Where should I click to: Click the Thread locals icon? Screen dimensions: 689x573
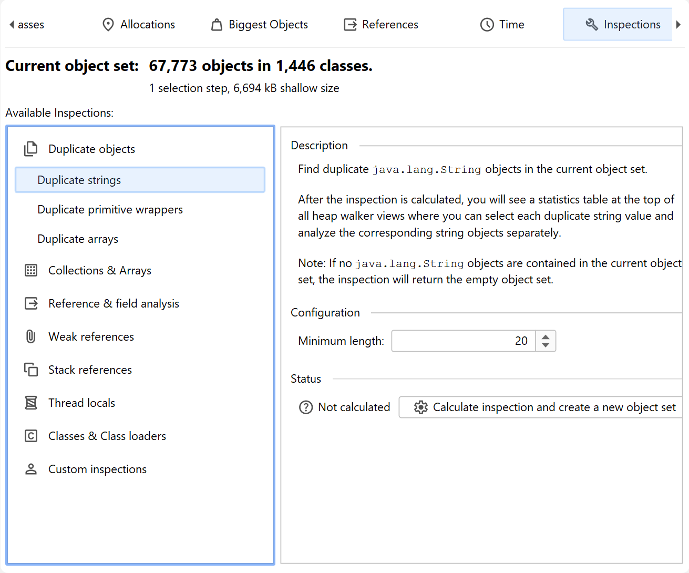(31, 403)
